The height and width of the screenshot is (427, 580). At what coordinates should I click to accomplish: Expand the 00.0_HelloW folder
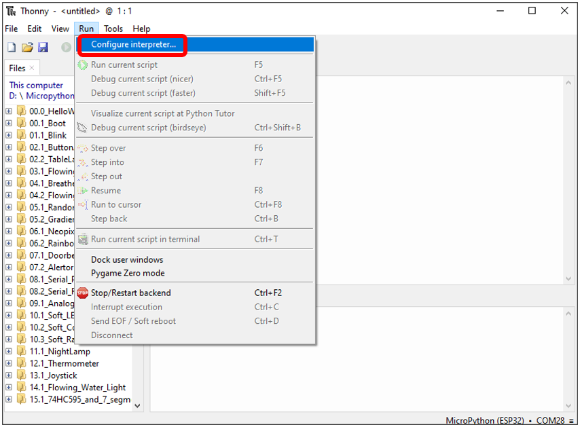pyautogui.click(x=9, y=111)
